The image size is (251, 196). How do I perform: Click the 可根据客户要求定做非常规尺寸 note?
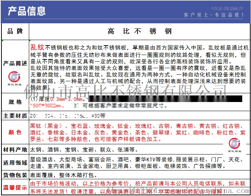[125, 106]
